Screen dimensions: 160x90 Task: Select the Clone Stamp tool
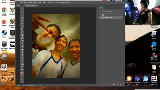[x=22, y=35]
